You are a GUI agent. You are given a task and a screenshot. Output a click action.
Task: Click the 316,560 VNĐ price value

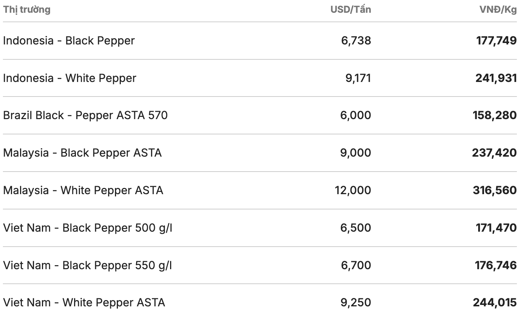pos(495,190)
